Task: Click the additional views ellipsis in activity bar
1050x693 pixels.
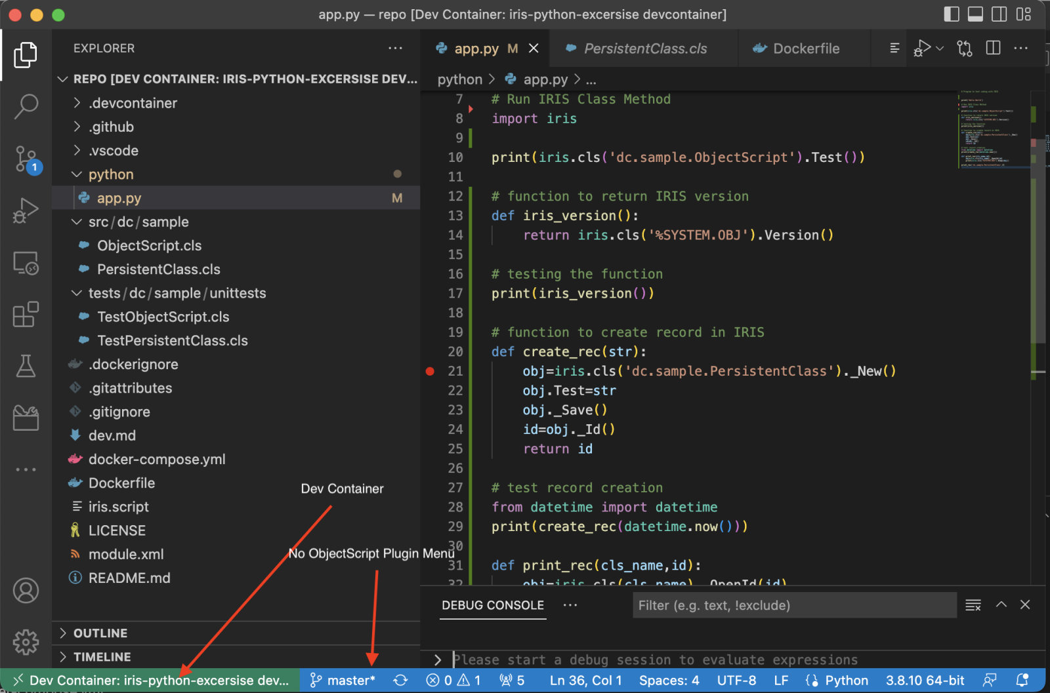Action: tap(26, 469)
